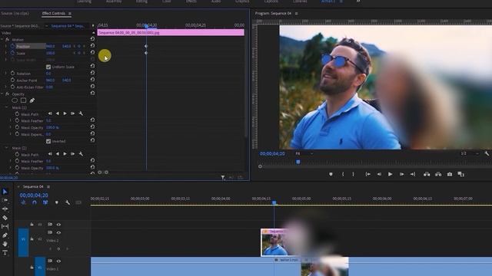This screenshot has width=492, height=276.
Task: Play the sequence in Program Monitor
Action: (390, 174)
